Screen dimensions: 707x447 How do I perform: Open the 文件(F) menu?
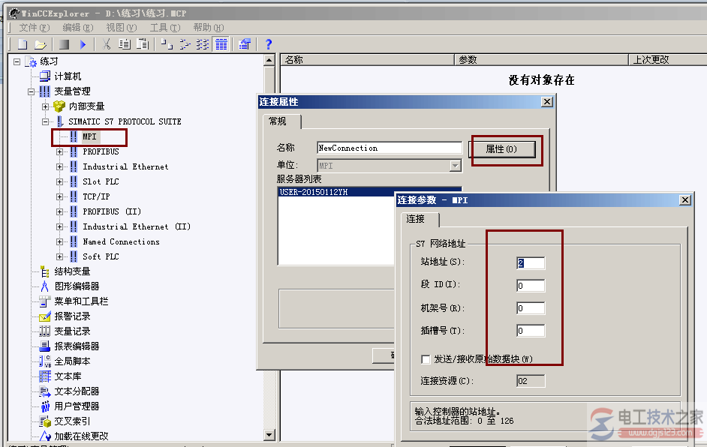pos(35,28)
